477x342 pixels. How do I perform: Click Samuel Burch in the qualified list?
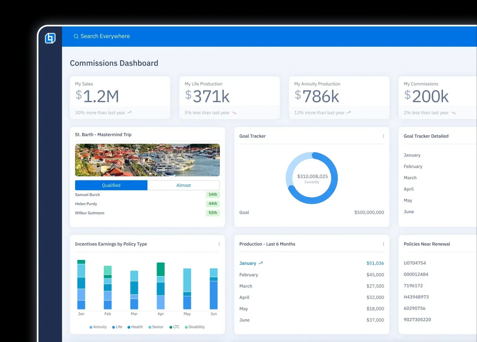click(x=87, y=194)
